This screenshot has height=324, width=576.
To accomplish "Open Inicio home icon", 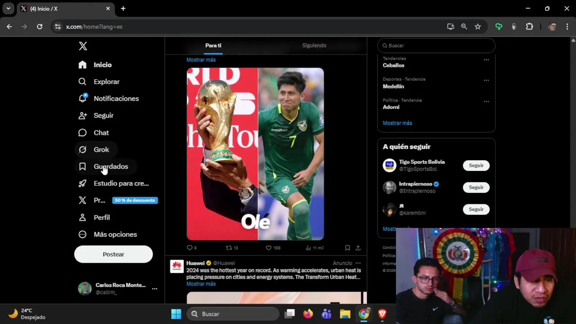I will 82,65.
